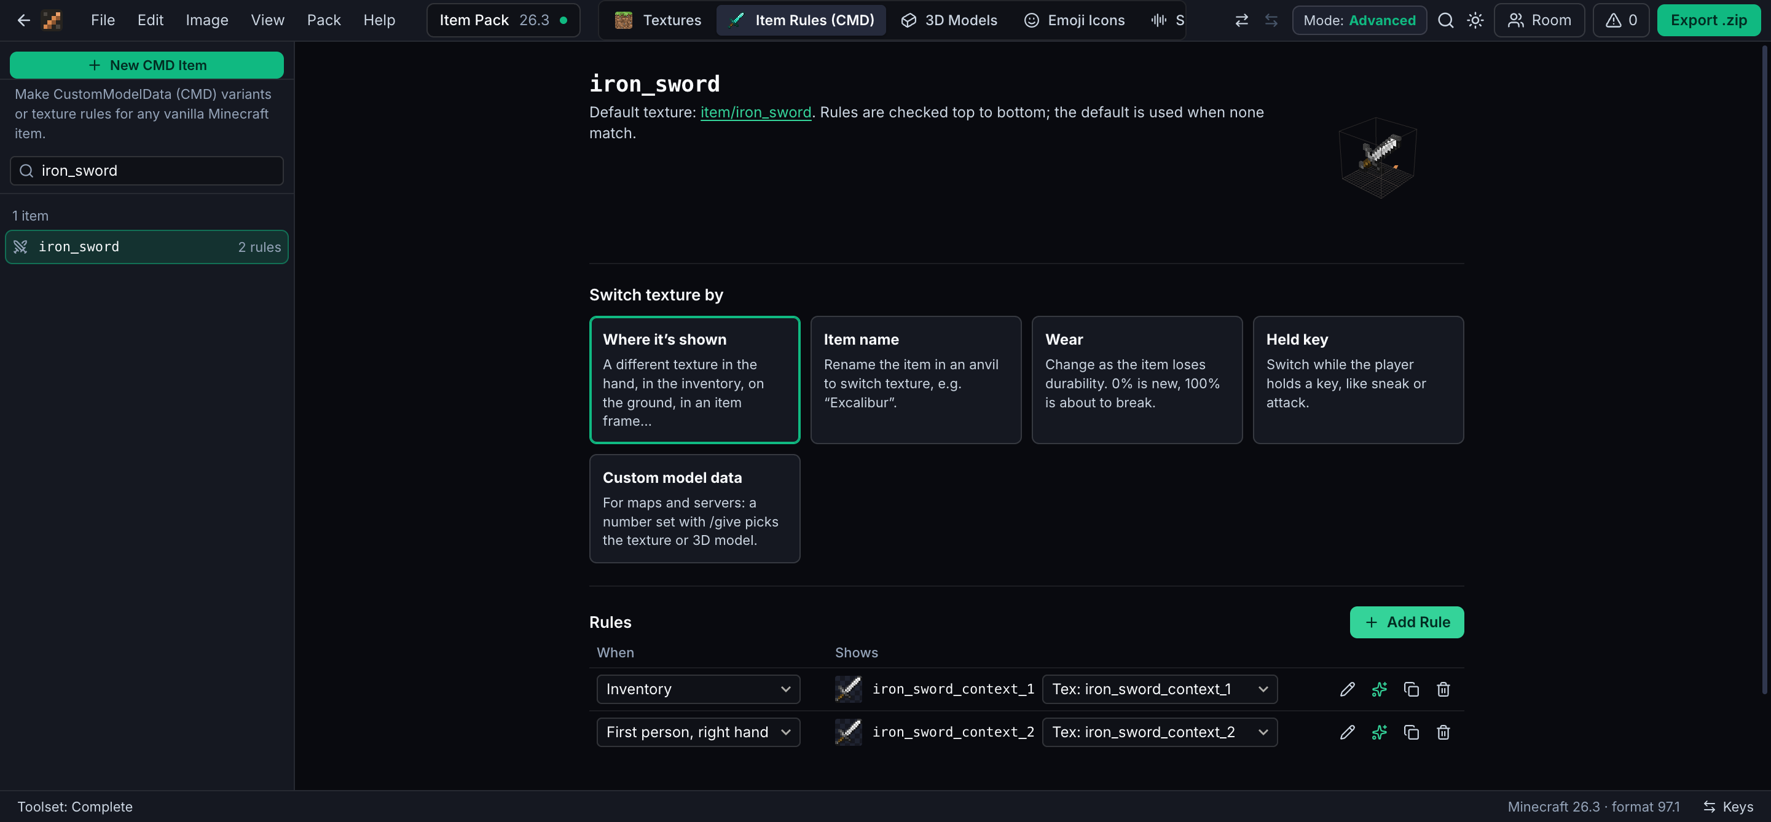The image size is (1771, 822).
Task: Click the Export .zip button
Action: pos(1708,20)
